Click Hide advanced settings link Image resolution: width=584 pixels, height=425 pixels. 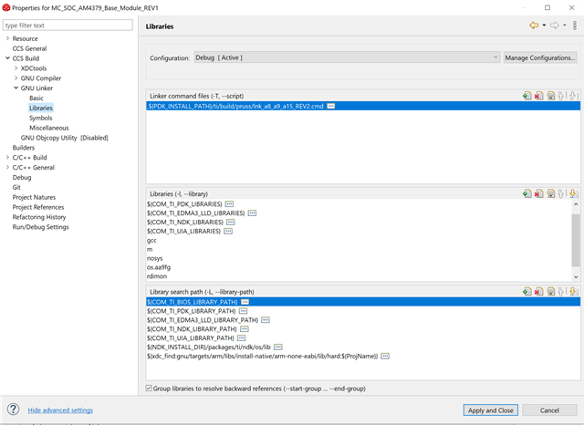60,410
